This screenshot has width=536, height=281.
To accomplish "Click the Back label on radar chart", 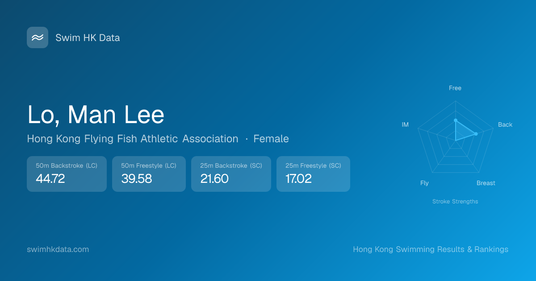I will coord(505,125).
